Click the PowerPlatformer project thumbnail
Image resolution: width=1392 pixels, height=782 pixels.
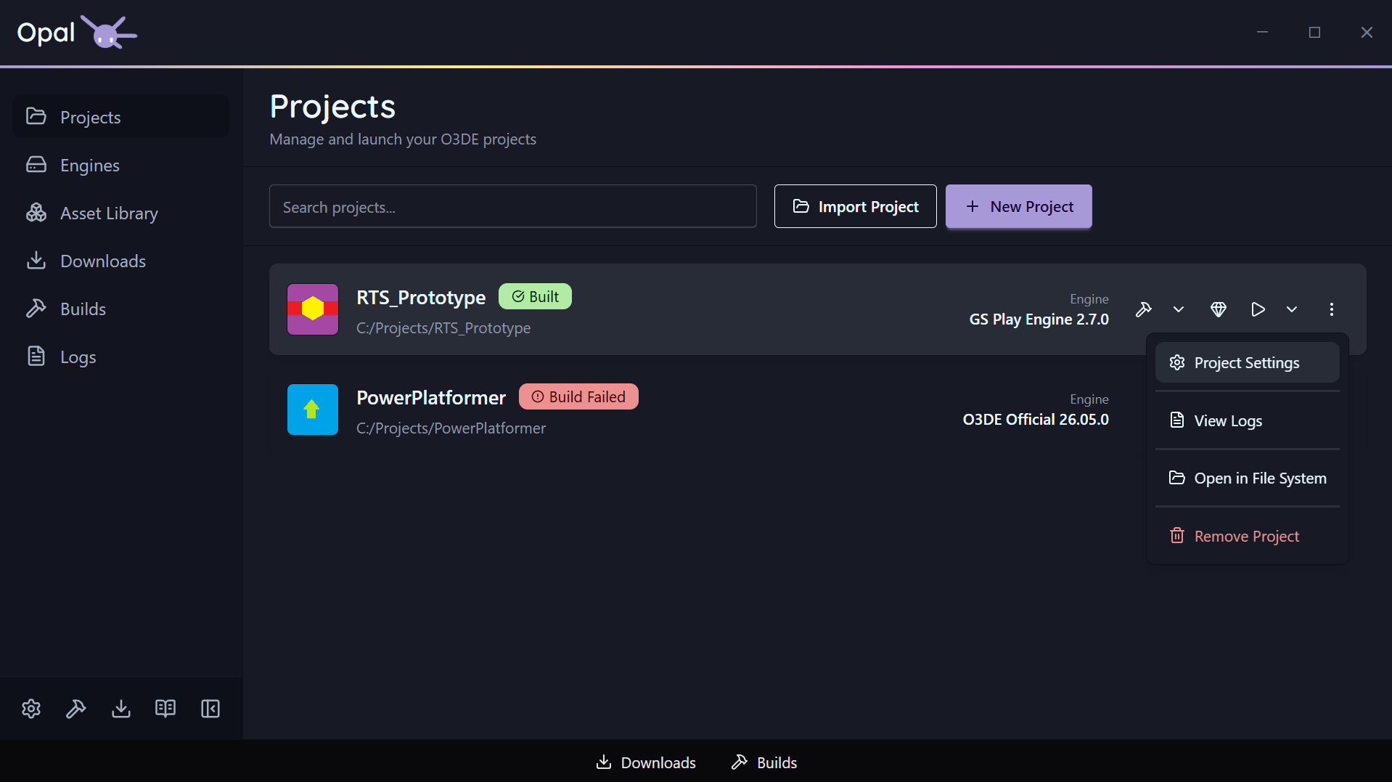pyautogui.click(x=313, y=410)
